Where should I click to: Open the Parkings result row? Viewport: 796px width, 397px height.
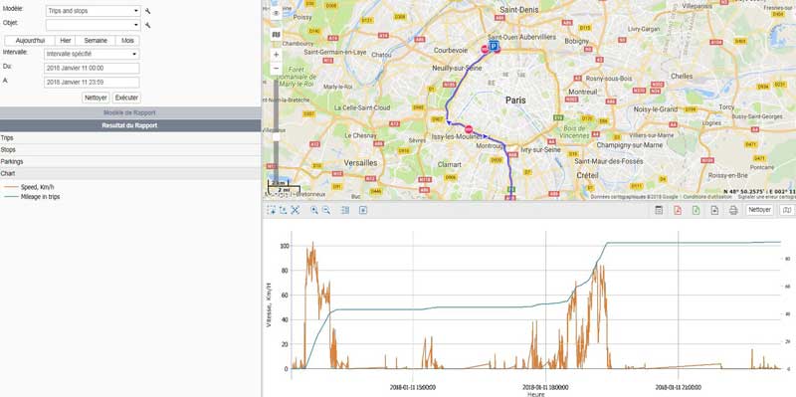(130, 161)
